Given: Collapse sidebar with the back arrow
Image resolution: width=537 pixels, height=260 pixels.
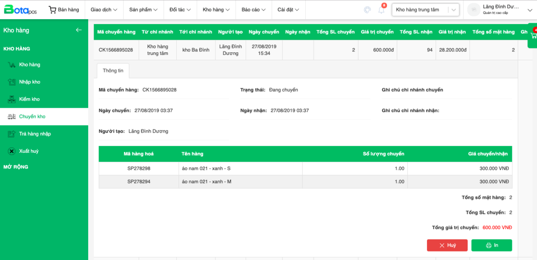Looking at the screenshot, I should 79,30.
